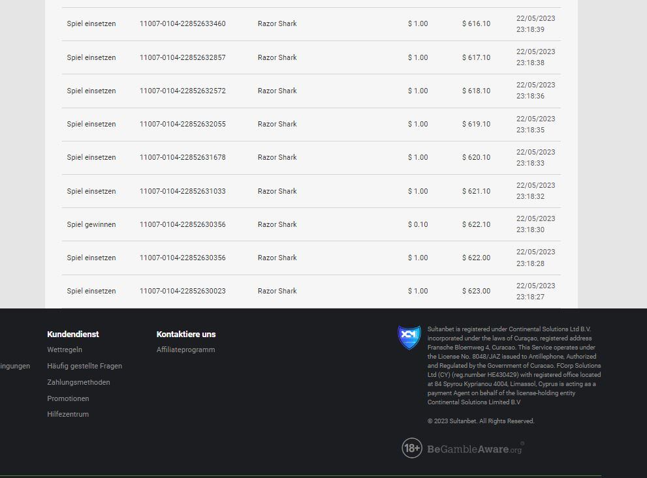Open the Wettregeln footer link

point(65,350)
